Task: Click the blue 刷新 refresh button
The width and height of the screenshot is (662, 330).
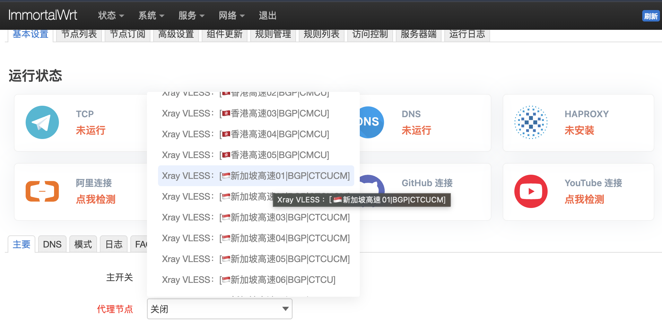Action: click(x=651, y=16)
